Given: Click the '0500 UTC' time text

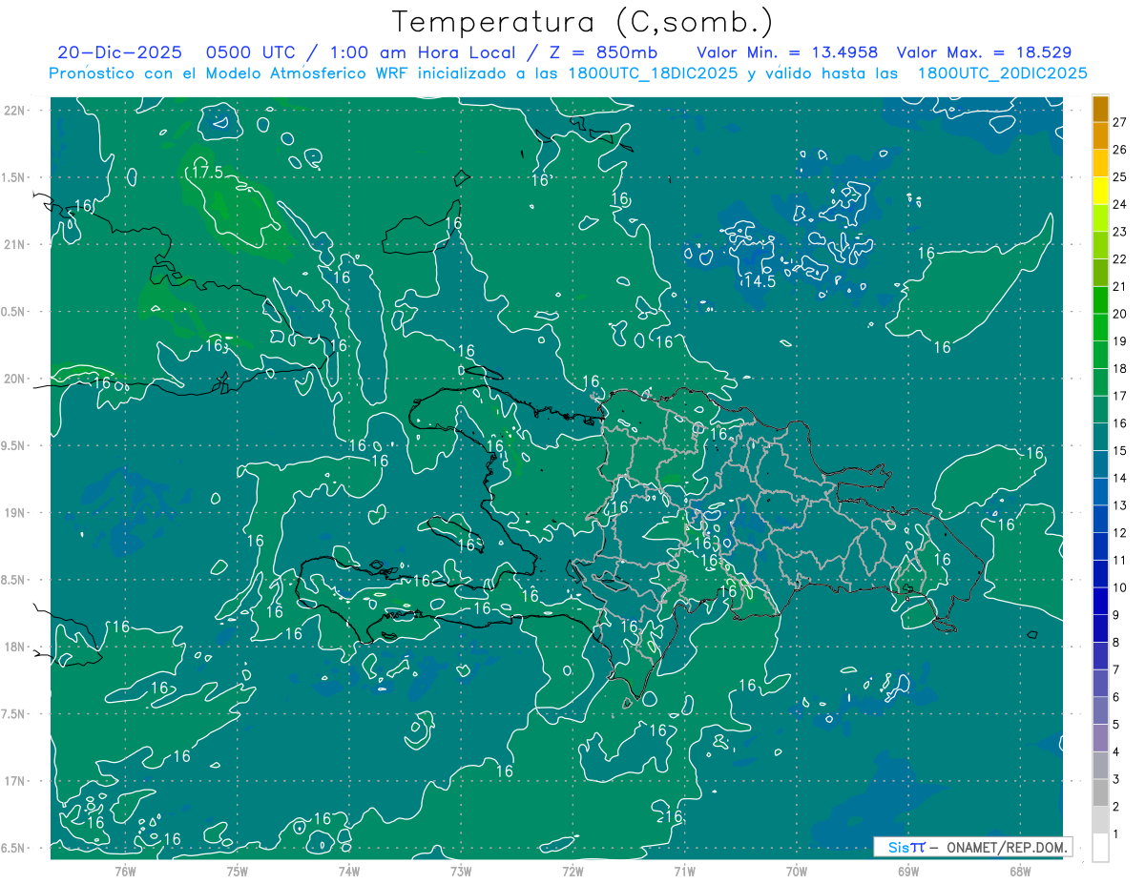Looking at the screenshot, I should click(x=252, y=52).
